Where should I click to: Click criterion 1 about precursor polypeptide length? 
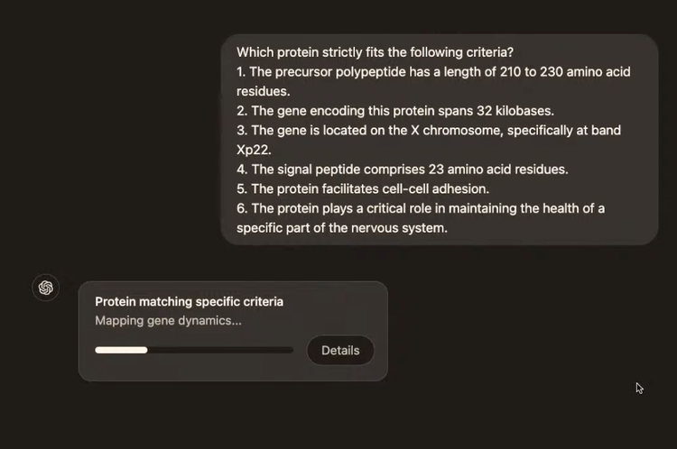click(x=433, y=72)
